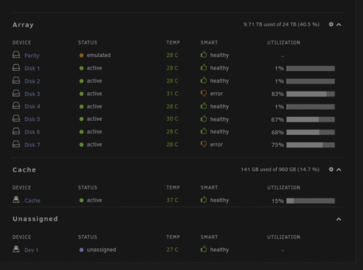This screenshot has width=363, height=270.
Task: Click Disk 1's SMART thumbs-up icon
Action: [x=204, y=67]
